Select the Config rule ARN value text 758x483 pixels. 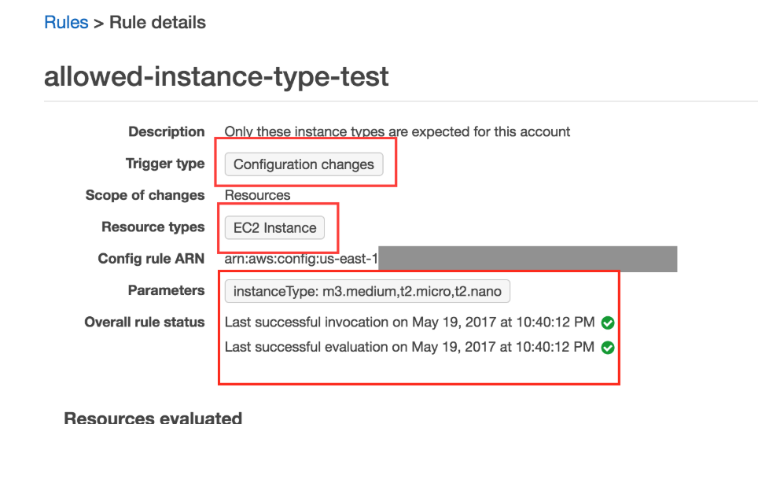point(301,259)
